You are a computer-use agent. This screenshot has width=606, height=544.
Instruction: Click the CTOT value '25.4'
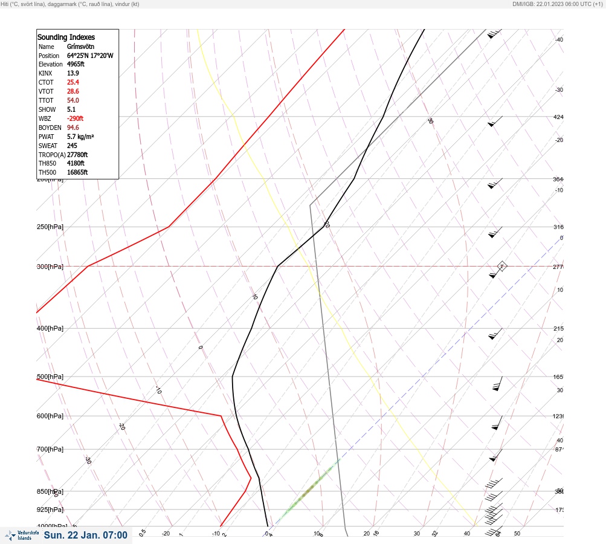[73, 82]
